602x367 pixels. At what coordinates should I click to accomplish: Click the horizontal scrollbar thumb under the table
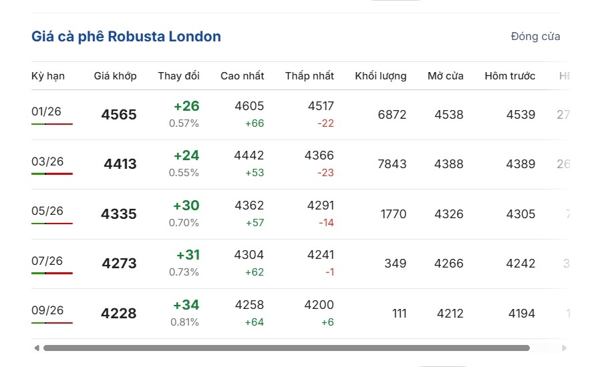[x=286, y=348]
